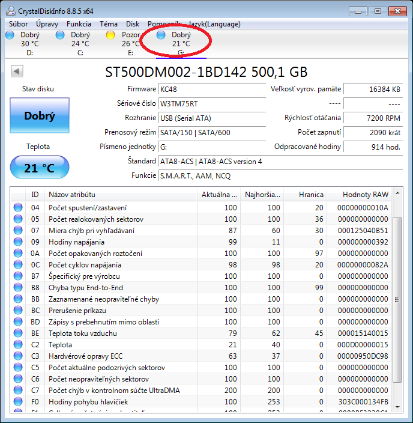
Task: Click status orb for attribute C3
Action: [18, 356]
